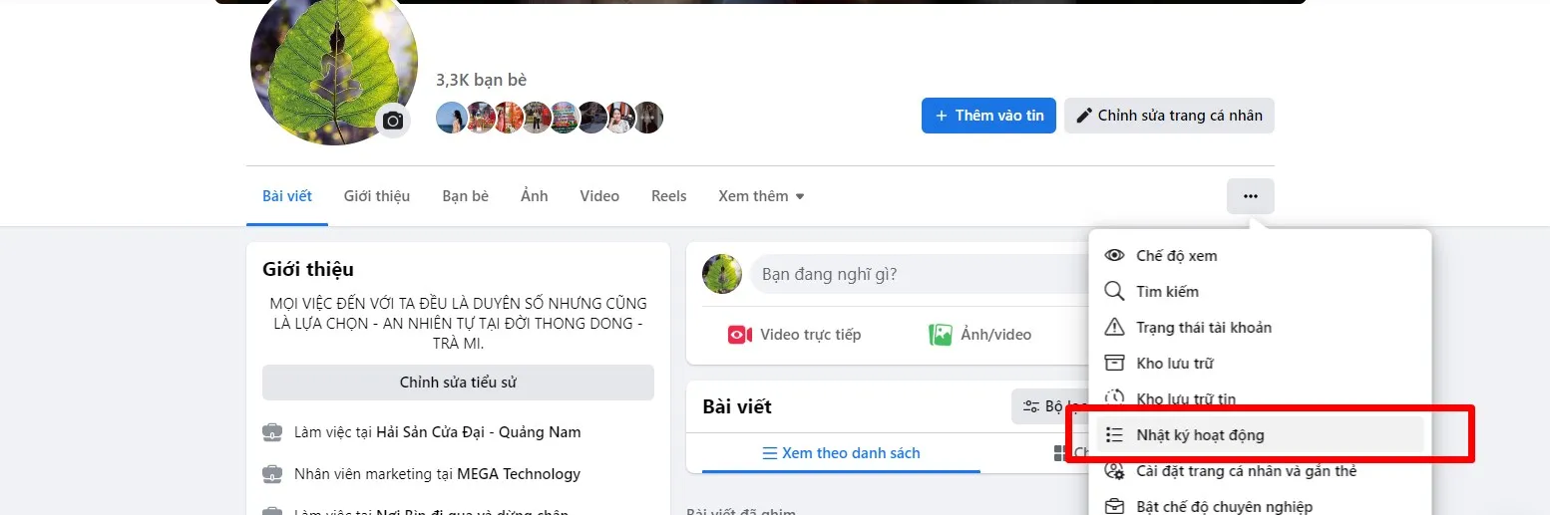Choose Kho lưu trữ tin menu entry
1550x515 pixels.
click(x=1260, y=398)
